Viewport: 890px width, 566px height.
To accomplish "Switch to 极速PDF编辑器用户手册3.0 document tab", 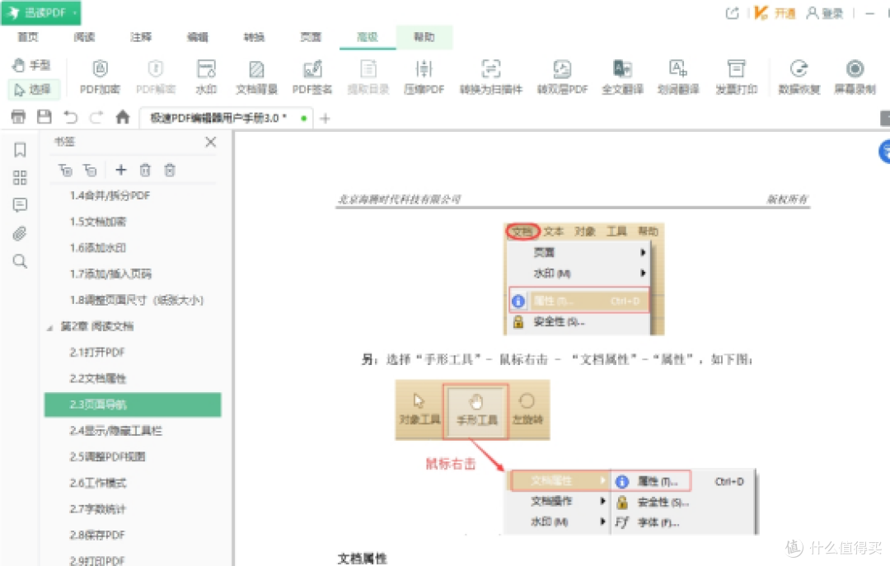I will point(227,118).
